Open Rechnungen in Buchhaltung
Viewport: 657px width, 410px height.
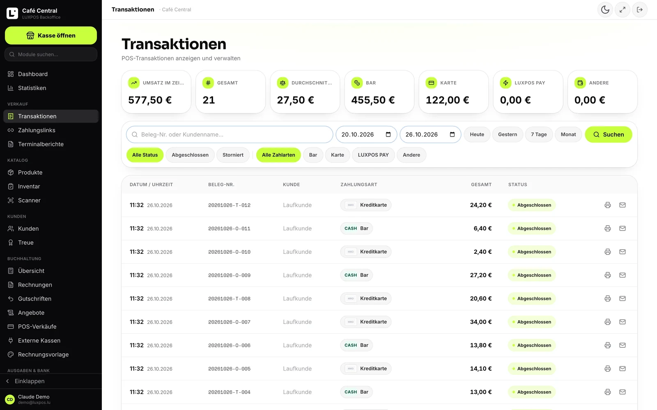click(x=51, y=285)
